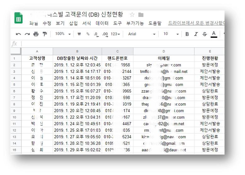Select 상담완료 status in row 14
The width and height of the screenshot is (245, 175).
coord(210,143)
